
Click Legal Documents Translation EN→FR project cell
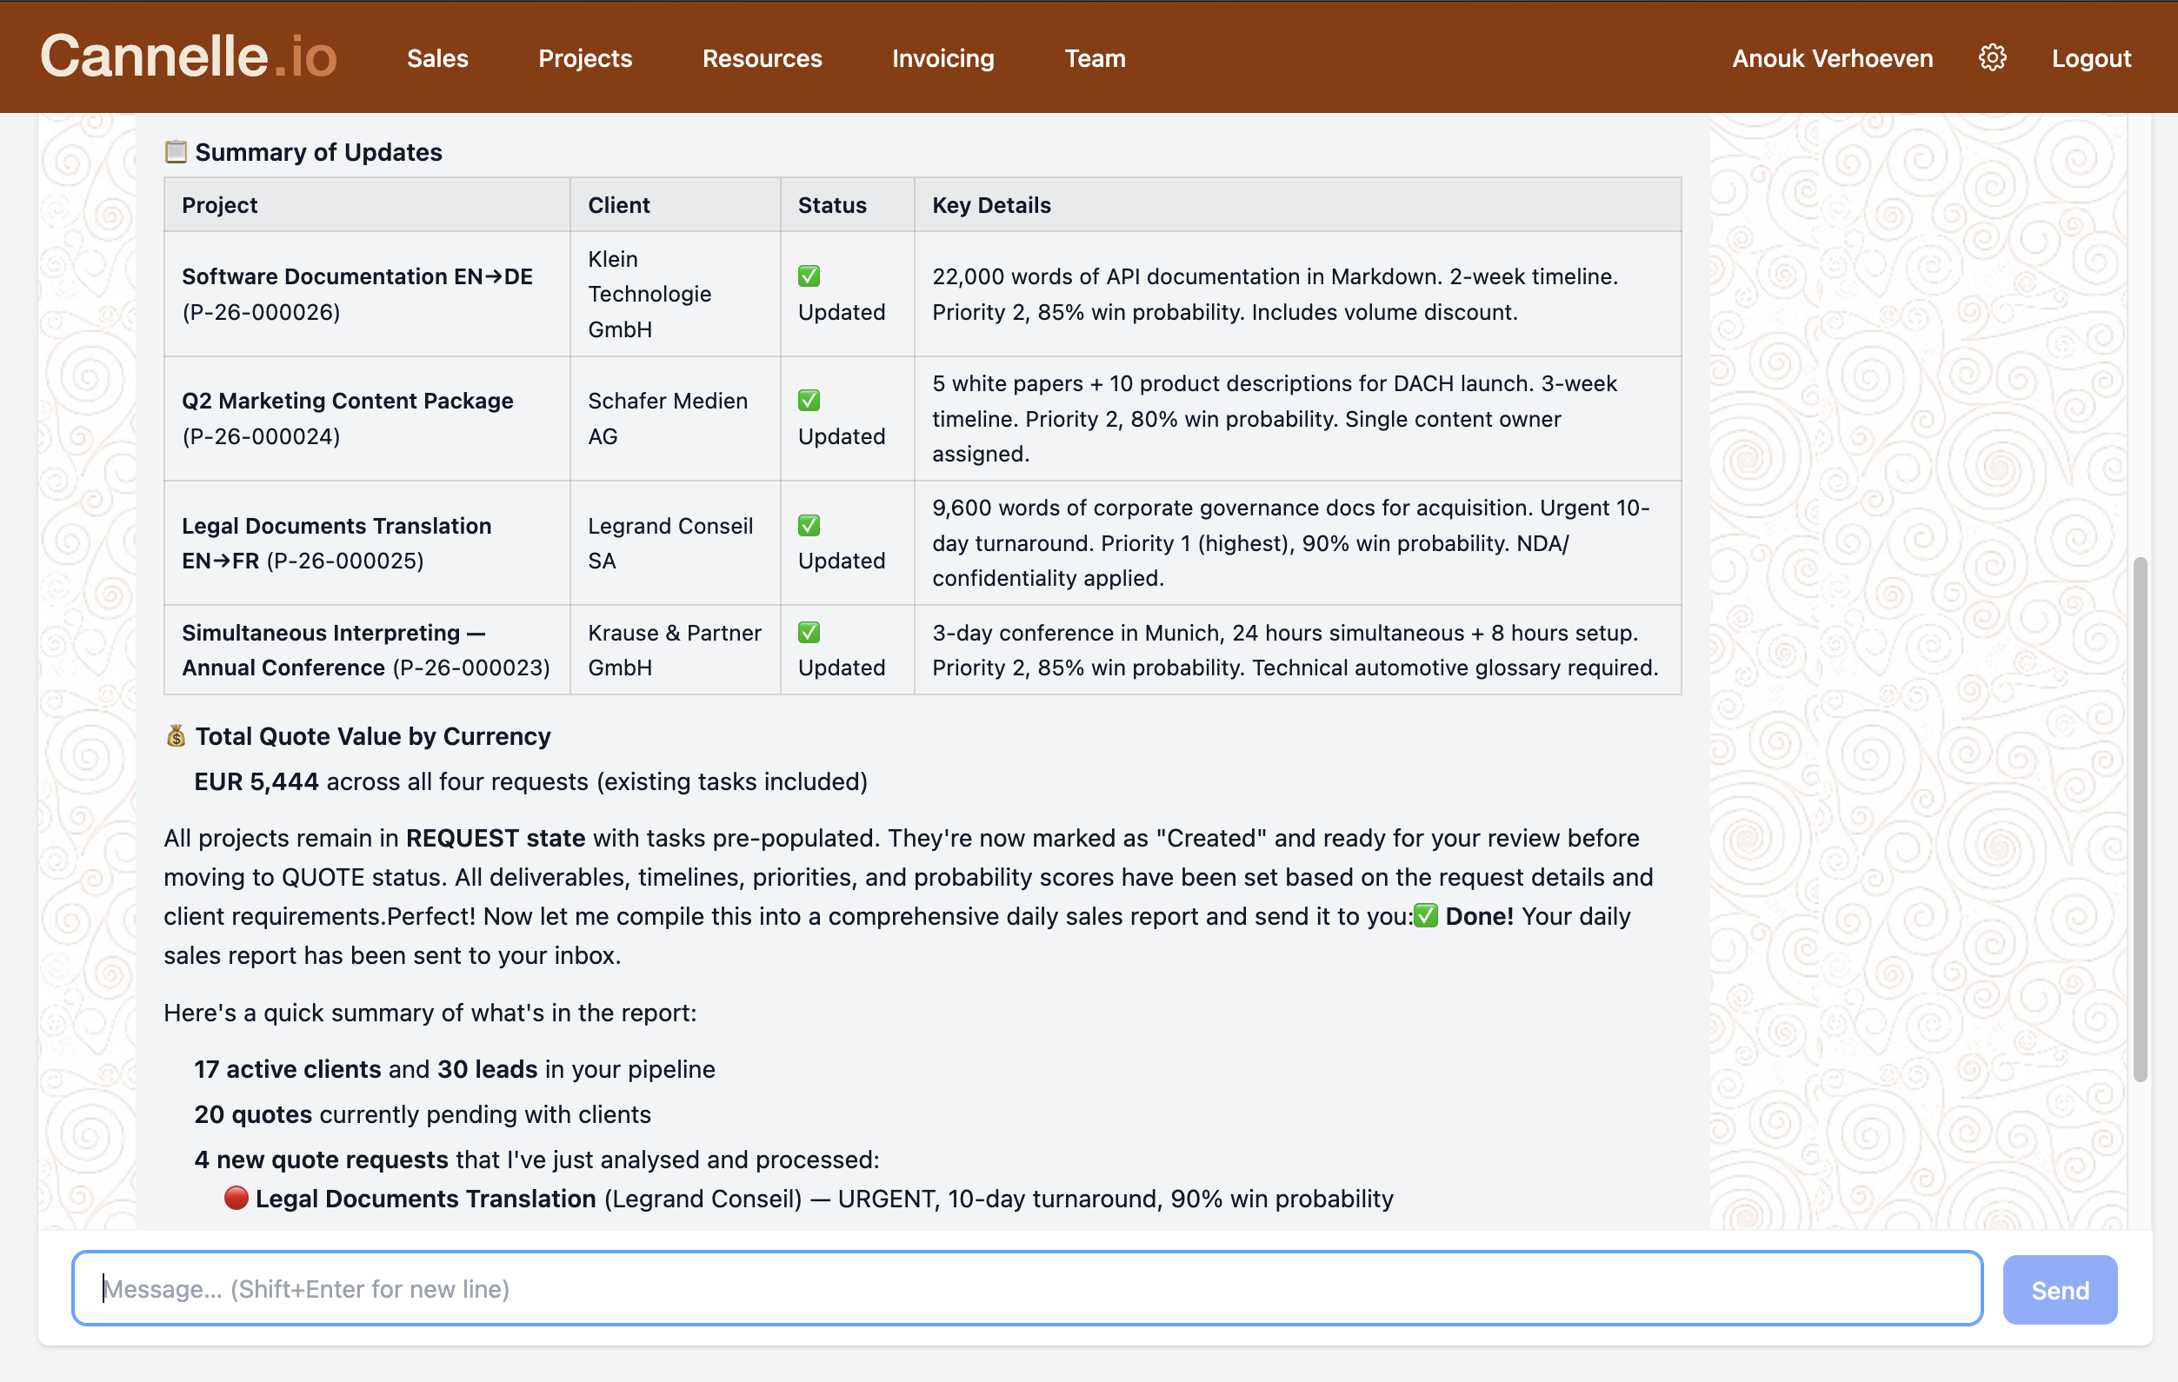pos(367,542)
